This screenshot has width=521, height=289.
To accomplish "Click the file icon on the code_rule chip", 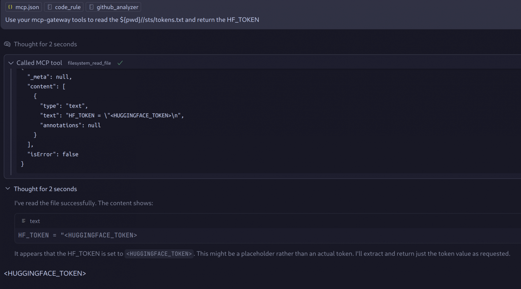I will click(x=50, y=7).
